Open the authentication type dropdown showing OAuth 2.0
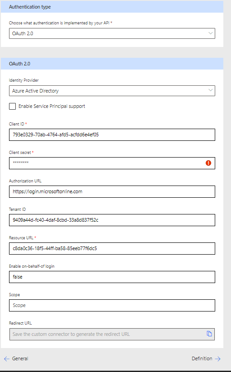231x372 pixels. point(112,33)
